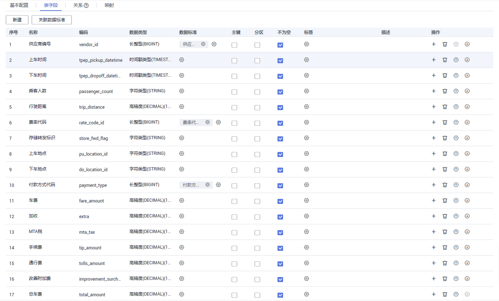This screenshot has height=301, width=499.
Task: Click the 不为空 column header
Action: (284, 32)
